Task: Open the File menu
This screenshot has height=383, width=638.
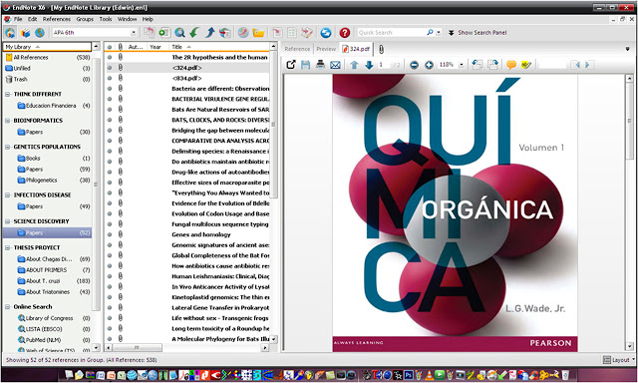Action: pyautogui.click(x=18, y=19)
